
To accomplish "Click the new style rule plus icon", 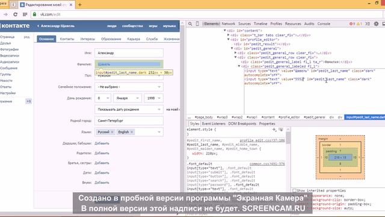I will [x=274, y=130].
